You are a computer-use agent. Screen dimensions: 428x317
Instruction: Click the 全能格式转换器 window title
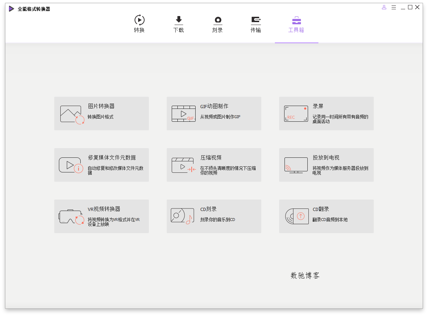34,9
